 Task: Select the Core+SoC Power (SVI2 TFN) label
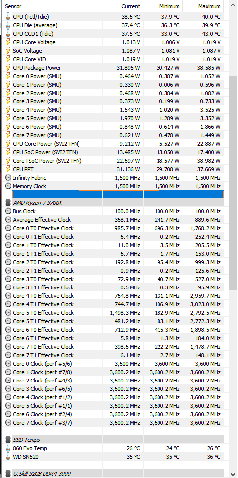[48, 161]
